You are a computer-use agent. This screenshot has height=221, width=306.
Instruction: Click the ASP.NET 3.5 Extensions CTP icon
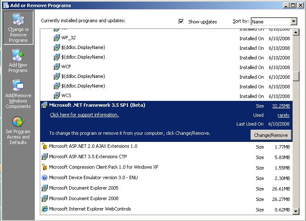(44, 157)
